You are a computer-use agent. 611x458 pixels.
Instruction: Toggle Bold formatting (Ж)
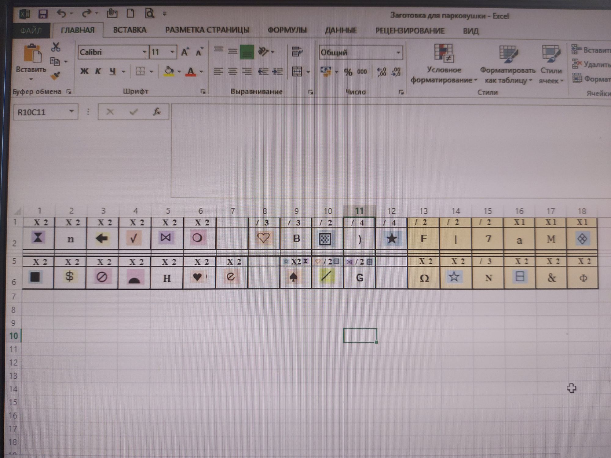coord(84,71)
